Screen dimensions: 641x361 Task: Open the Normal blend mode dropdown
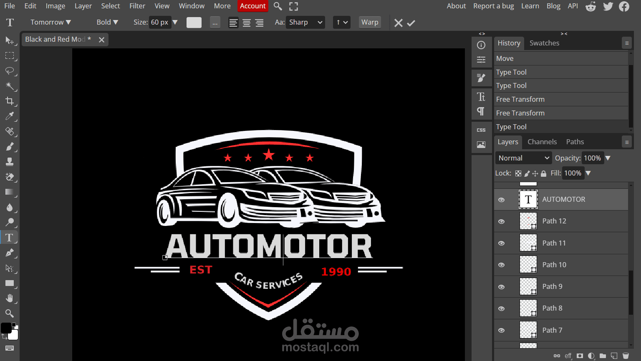(x=523, y=158)
